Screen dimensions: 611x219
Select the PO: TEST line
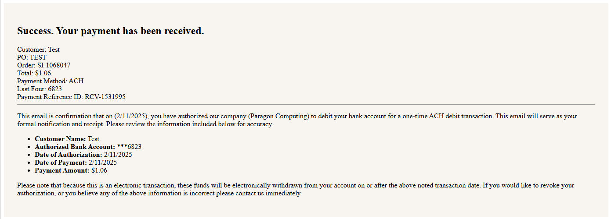click(32, 57)
